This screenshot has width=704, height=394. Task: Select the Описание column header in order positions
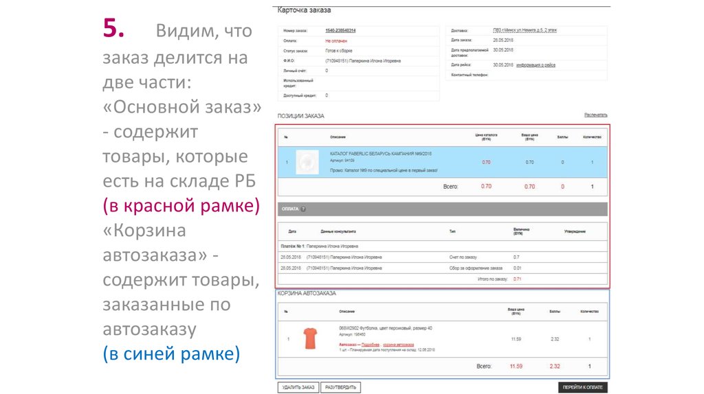point(338,137)
